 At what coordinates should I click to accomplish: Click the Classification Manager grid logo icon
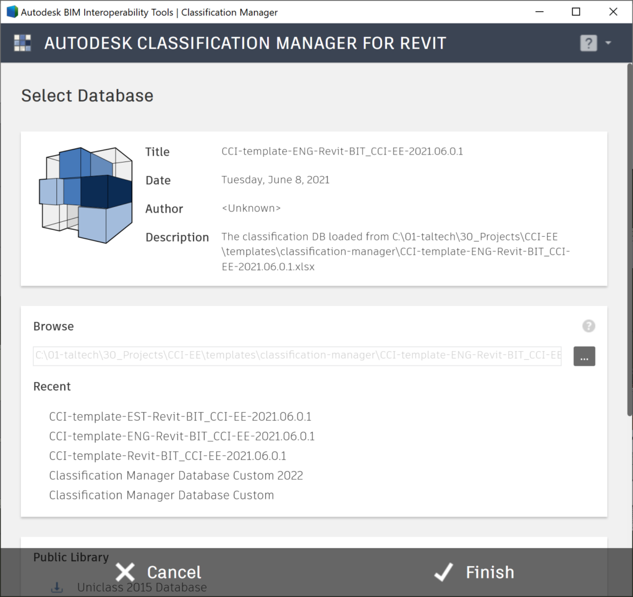tap(23, 43)
